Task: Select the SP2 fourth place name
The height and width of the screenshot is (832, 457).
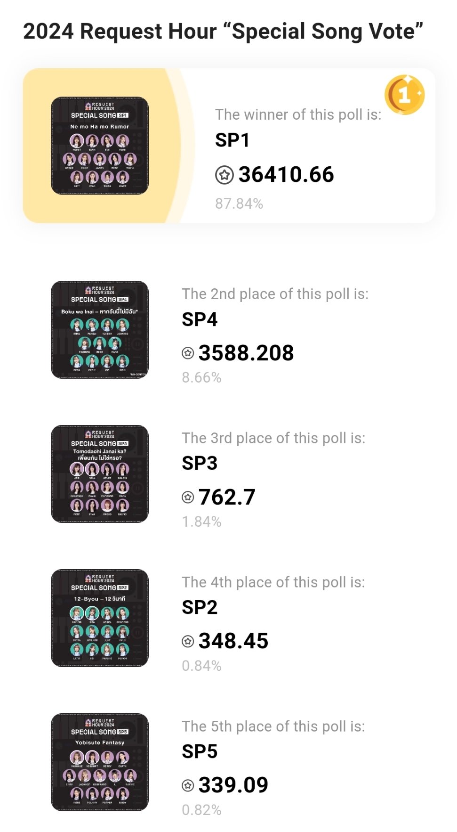Action: pyautogui.click(x=200, y=608)
